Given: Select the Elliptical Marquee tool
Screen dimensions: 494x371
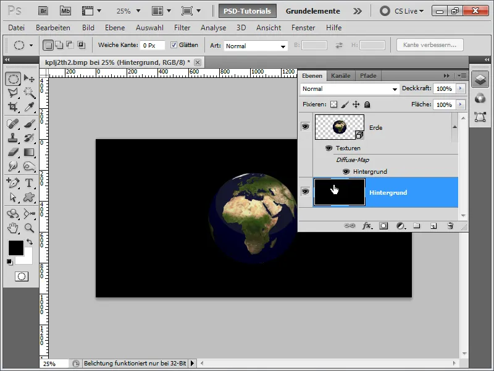Looking at the screenshot, I should (13, 79).
